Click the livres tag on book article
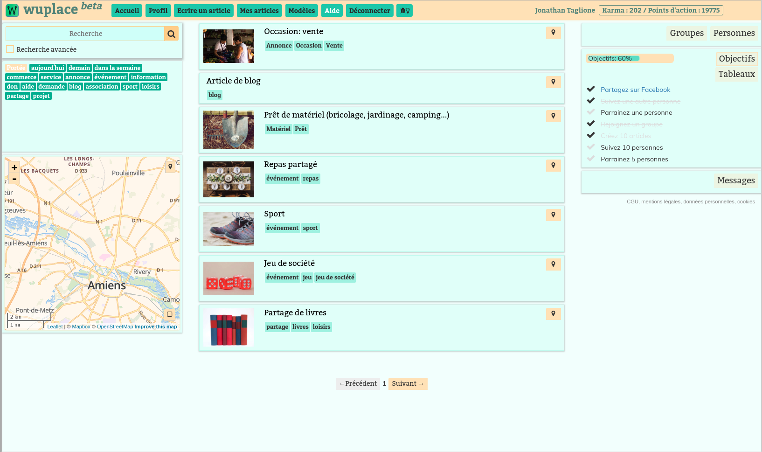Image resolution: width=762 pixels, height=452 pixels. pyautogui.click(x=300, y=327)
